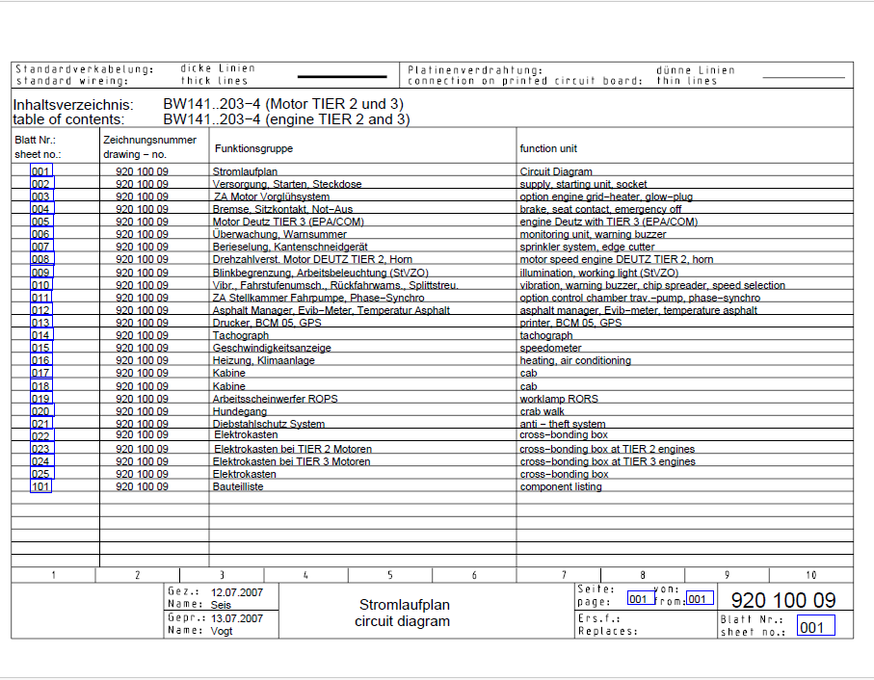The image size is (874, 680).
Task: Click 'worklamp RORS' text
Action: point(559,399)
